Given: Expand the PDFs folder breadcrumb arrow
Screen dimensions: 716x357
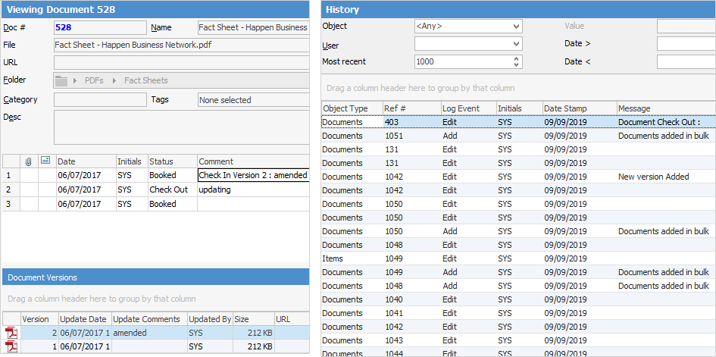Looking at the screenshot, I should [77, 80].
